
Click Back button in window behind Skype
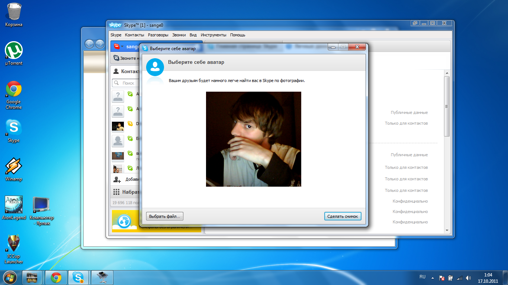click(x=89, y=44)
